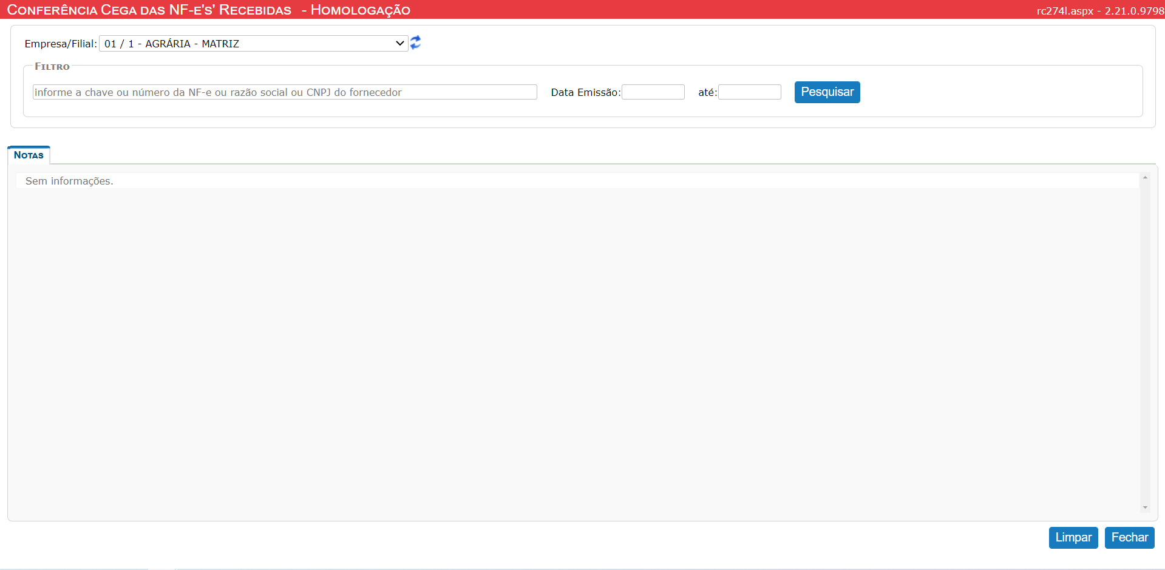Click the 'rc274l.aspx - 2.21.0.9798' version text

click(1100, 11)
